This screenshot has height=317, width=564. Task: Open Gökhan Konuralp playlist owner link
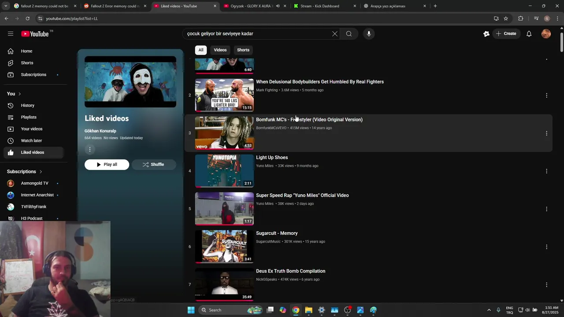point(100,131)
